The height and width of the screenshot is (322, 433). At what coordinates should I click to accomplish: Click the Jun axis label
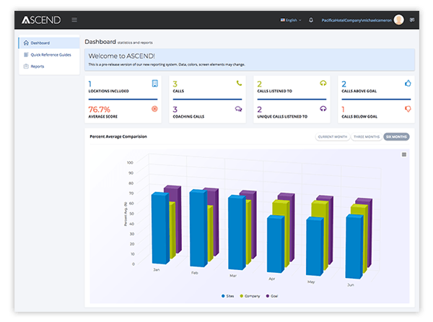pos(351,284)
